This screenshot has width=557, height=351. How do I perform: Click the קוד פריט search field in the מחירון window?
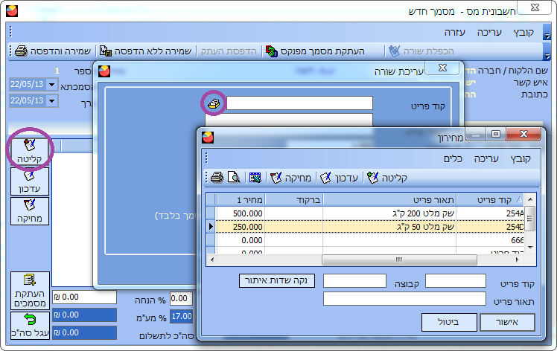456,281
